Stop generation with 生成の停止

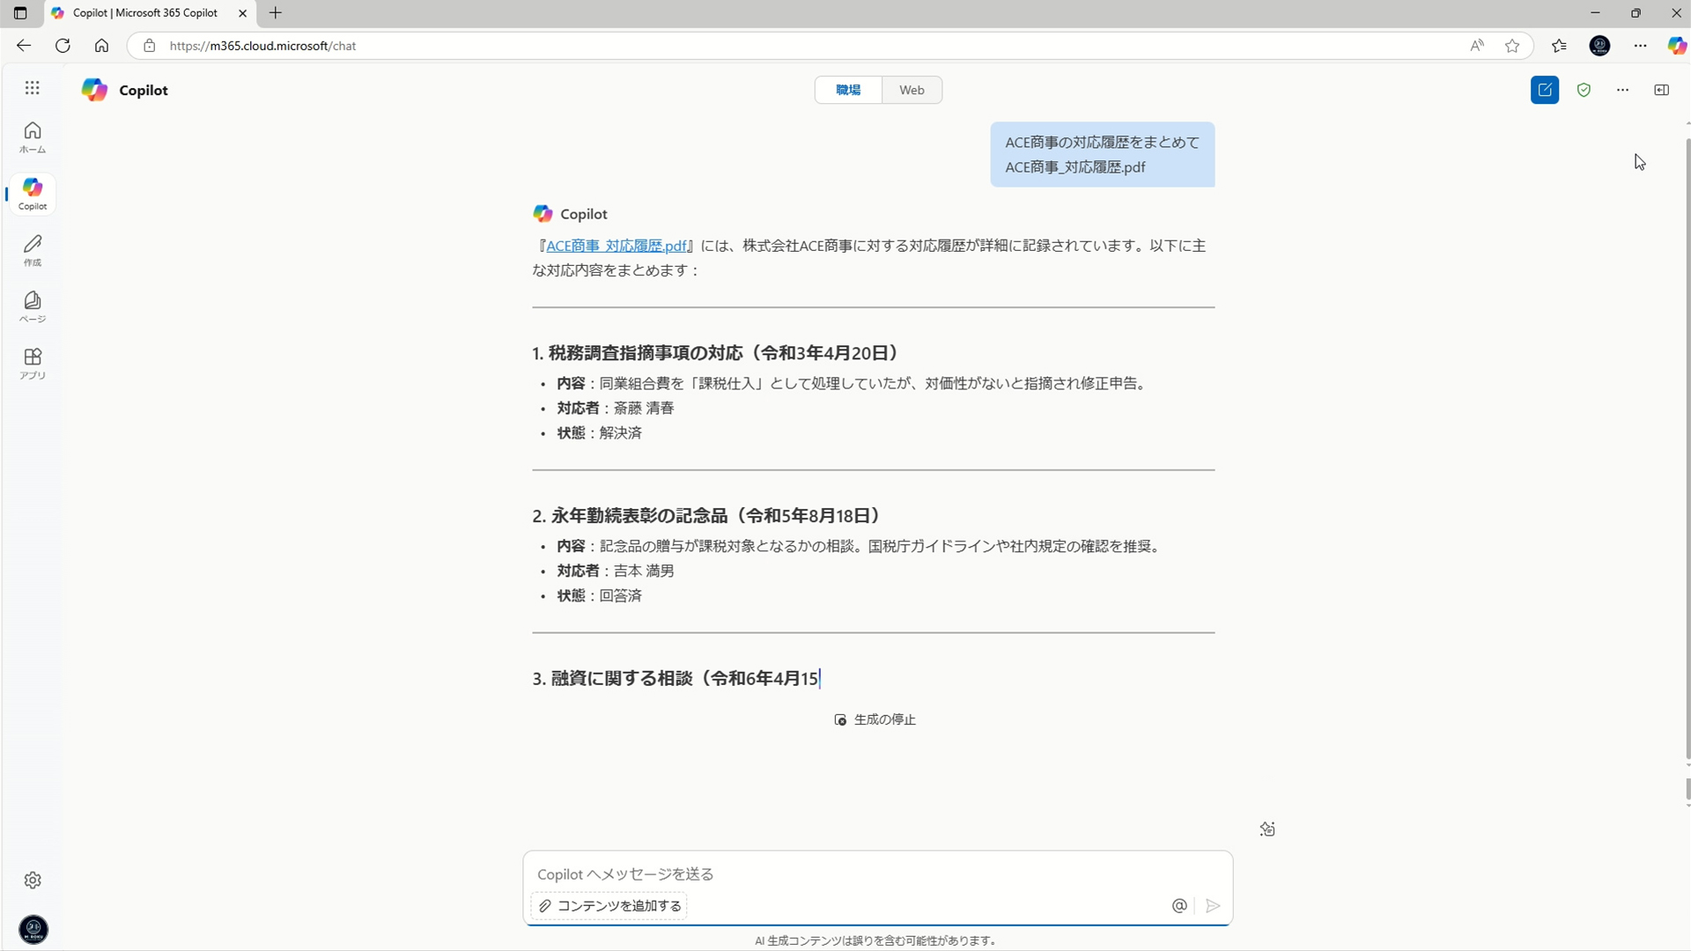(x=875, y=719)
